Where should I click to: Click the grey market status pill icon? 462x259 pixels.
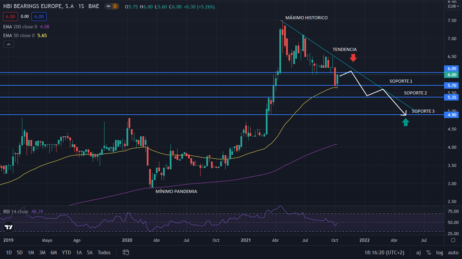pyautogui.click(x=108, y=6)
